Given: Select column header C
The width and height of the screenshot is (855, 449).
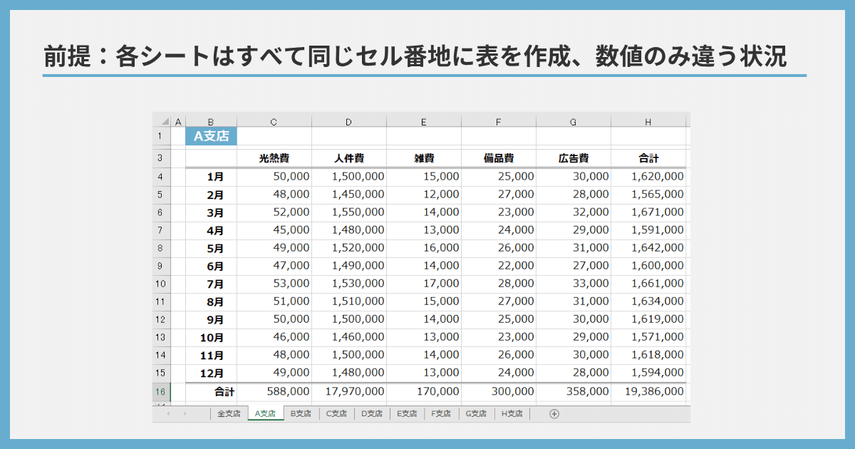Looking at the screenshot, I should click(274, 120).
